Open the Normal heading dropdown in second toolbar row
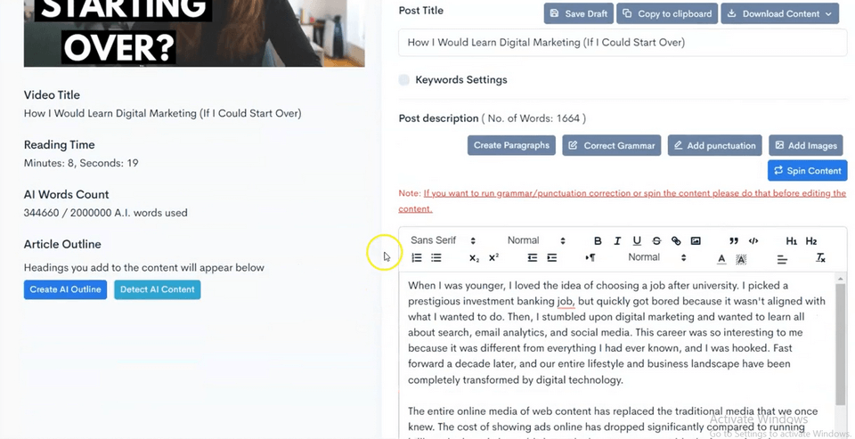The width and height of the screenshot is (855, 439). 656,257
